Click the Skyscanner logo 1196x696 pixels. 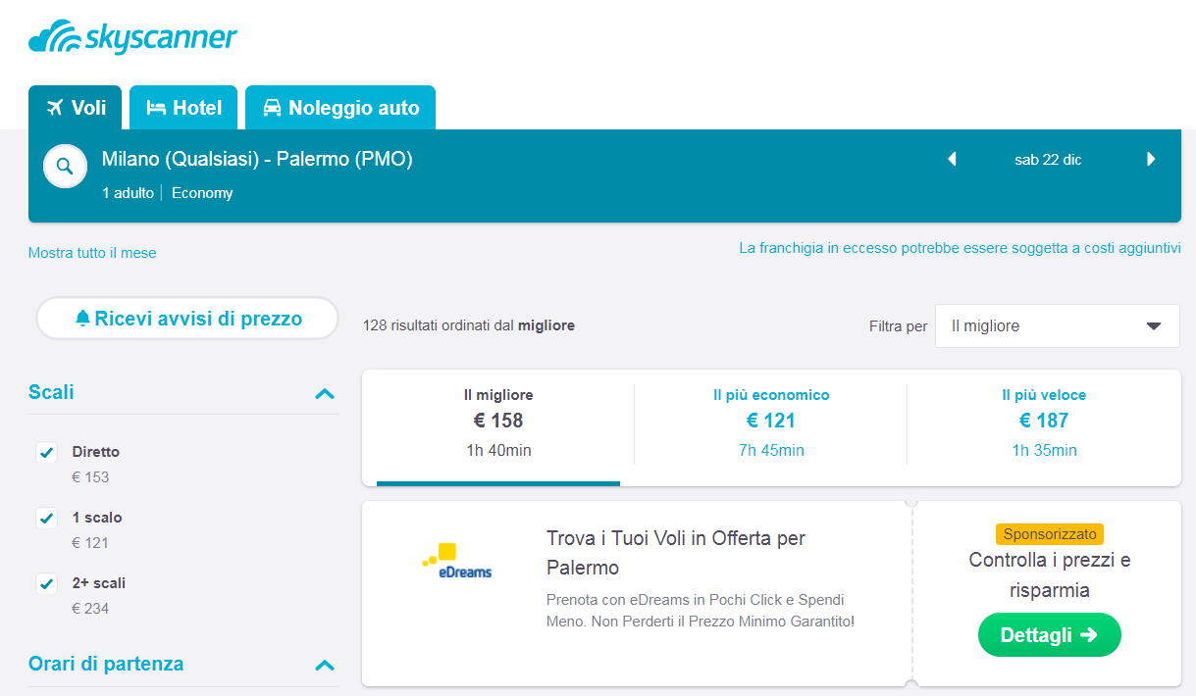point(132,36)
